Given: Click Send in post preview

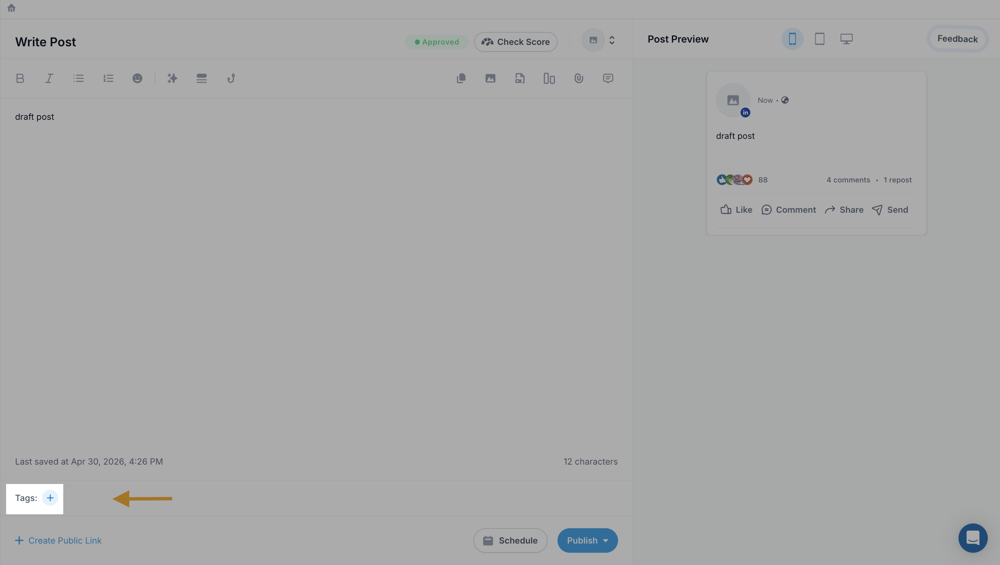Looking at the screenshot, I should click(890, 210).
